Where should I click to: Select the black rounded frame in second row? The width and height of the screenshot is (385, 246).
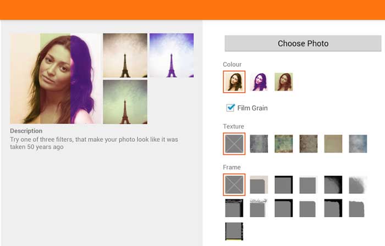click(x=284, y=208)
